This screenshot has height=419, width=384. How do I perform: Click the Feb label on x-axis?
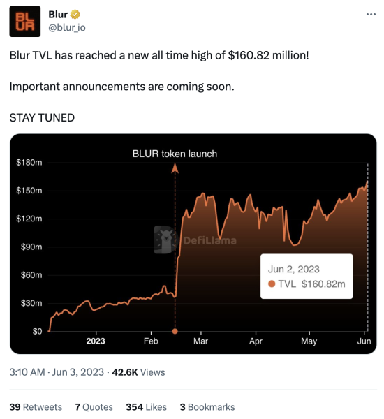coord(151,341)
